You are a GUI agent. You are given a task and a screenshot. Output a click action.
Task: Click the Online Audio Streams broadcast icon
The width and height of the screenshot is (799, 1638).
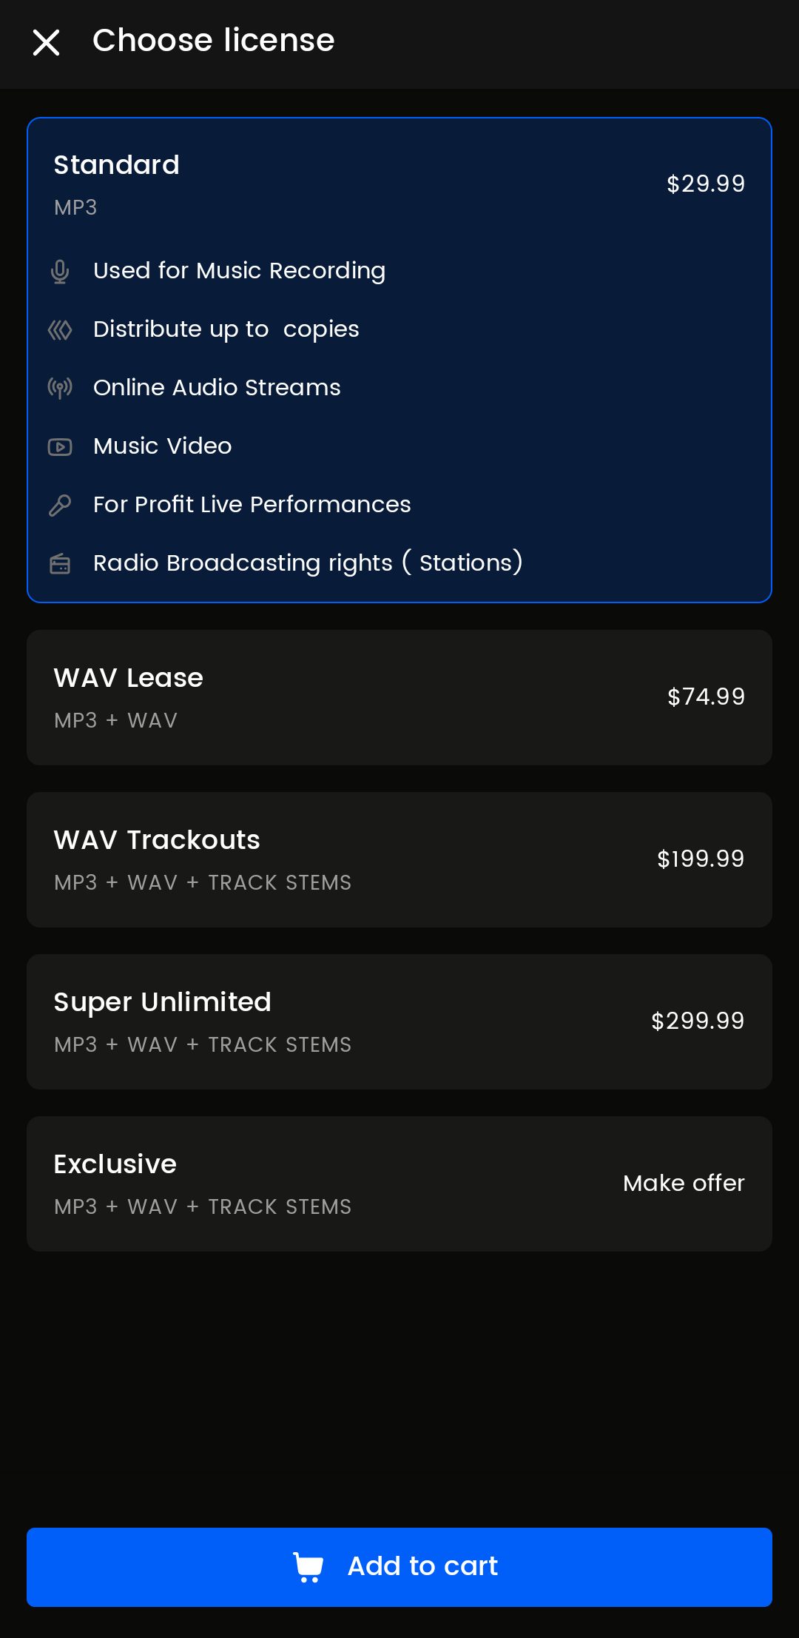click(60, 388)
